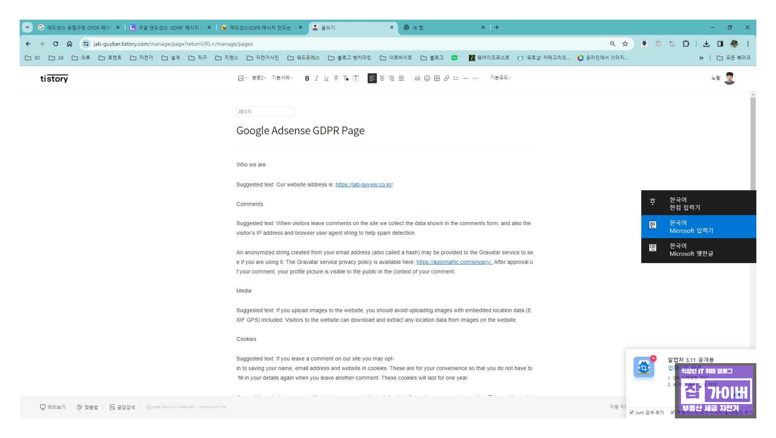Open the profile avatar menu

pyautogui.click(x=729, y=78)
